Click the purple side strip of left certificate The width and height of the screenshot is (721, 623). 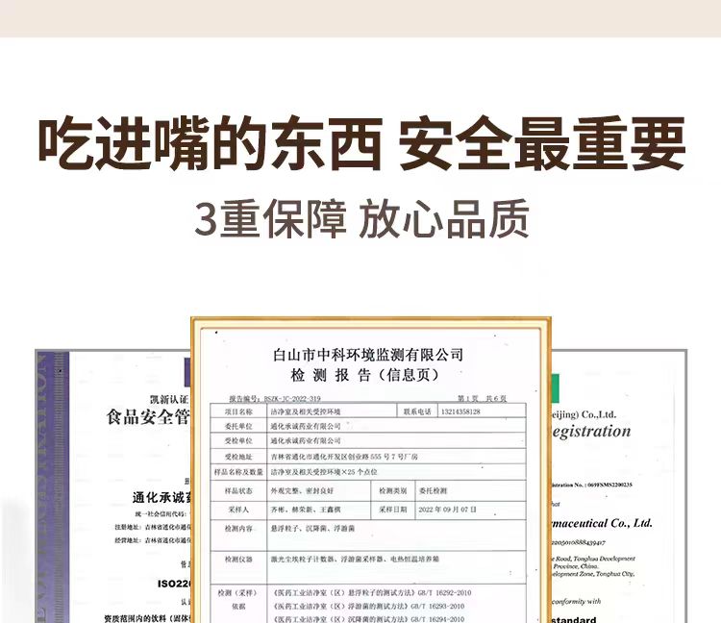point(53,486)
